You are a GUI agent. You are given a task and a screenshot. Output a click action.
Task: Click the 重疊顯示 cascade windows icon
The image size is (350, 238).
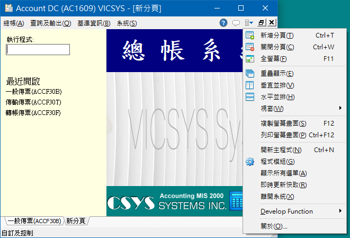250,74
